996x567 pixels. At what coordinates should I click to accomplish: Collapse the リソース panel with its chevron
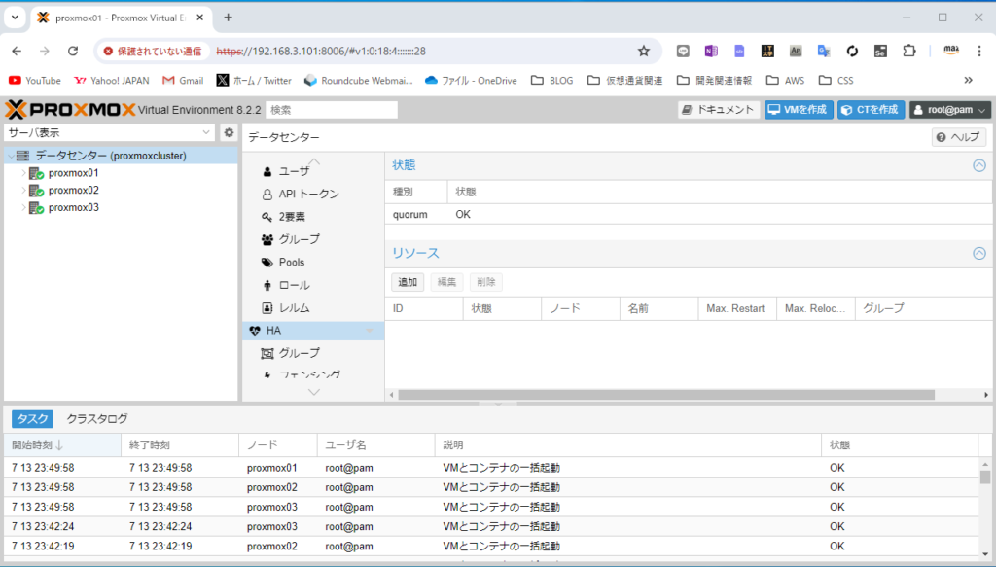pyautogui.click(x=979, y=253)
